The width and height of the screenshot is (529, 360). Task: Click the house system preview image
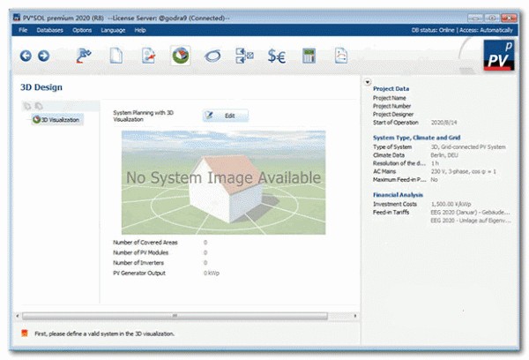point(223,181)
